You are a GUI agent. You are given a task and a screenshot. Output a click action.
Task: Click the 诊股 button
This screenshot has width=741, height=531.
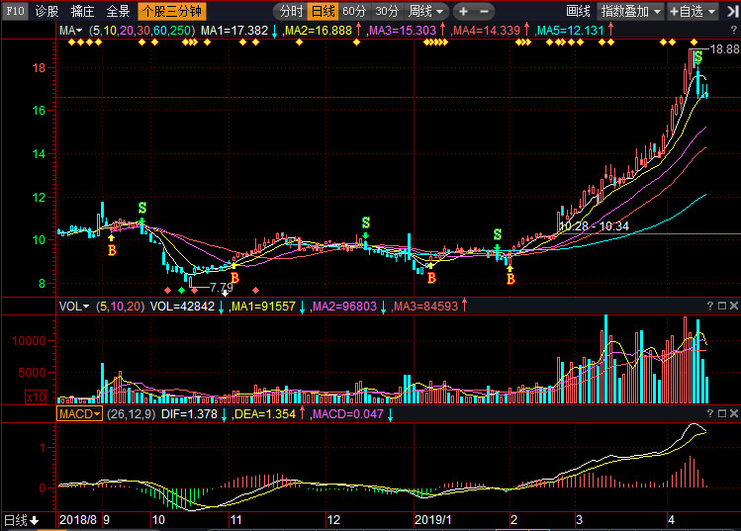coord(46,11)
